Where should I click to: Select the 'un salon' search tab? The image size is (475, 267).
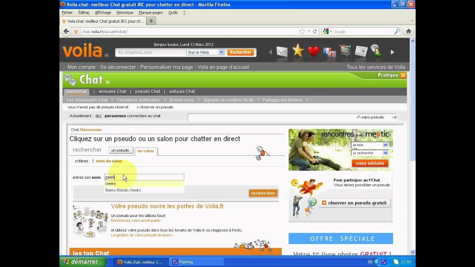point(145,151)
